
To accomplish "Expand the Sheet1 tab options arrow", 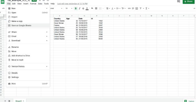I will 23,101.
